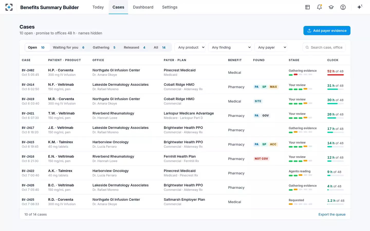Click Larkspur Medicare Advantage payer

189,113
